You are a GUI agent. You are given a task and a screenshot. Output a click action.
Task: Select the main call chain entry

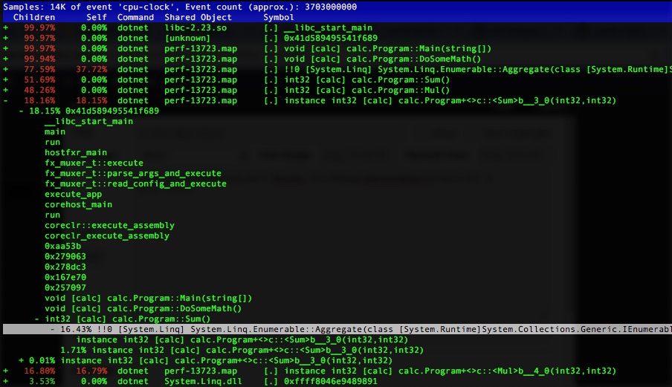coord(55,132)
